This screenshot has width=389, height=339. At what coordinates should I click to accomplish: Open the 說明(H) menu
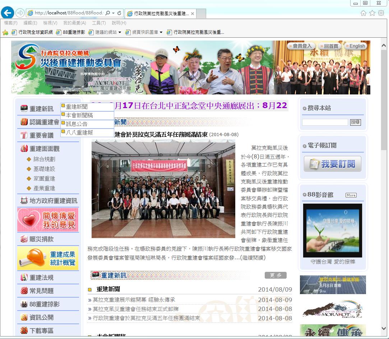119,23
